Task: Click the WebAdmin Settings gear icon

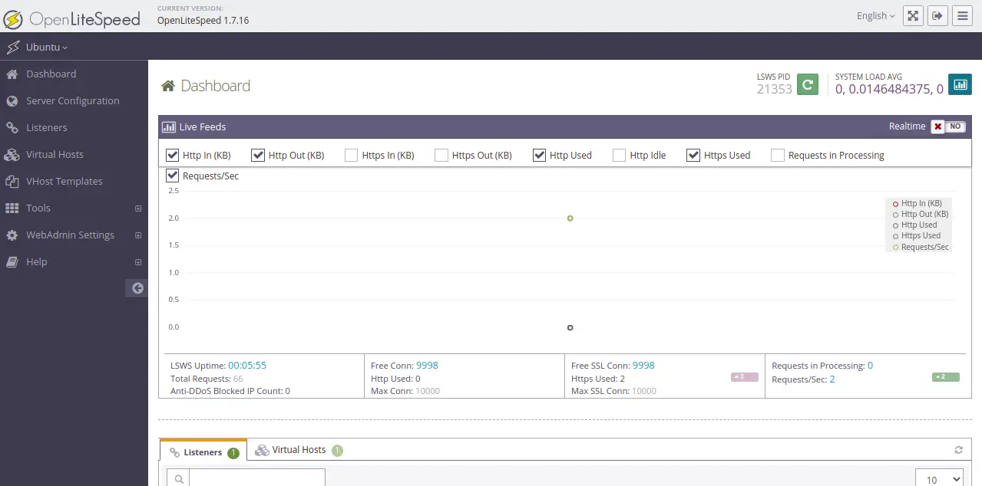Action: click(x=12, y=235)
